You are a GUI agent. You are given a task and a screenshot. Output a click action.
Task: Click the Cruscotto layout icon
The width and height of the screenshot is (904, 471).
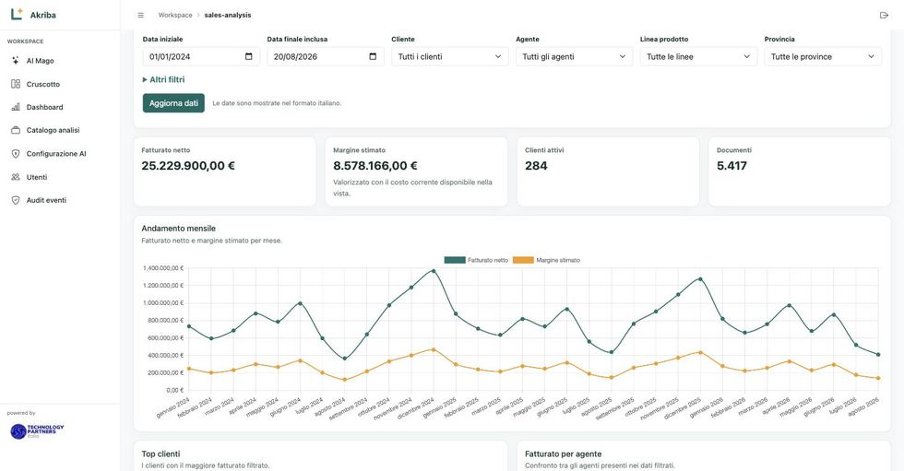[x=16, y=84]
